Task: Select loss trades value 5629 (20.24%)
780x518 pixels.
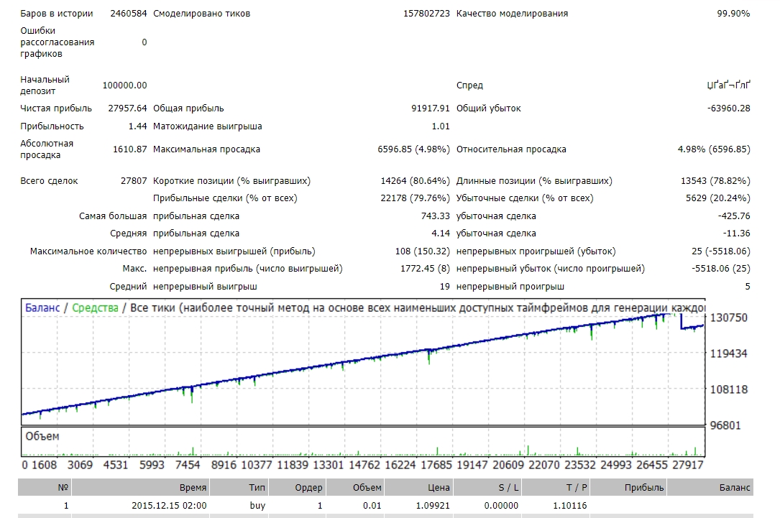Action: (718, 198)
